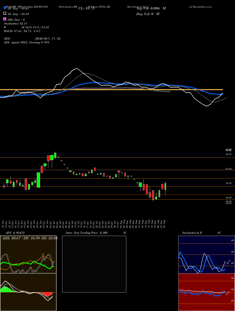
Task: Click the 'ADX signal: SELL' status text
Action: 16,42
